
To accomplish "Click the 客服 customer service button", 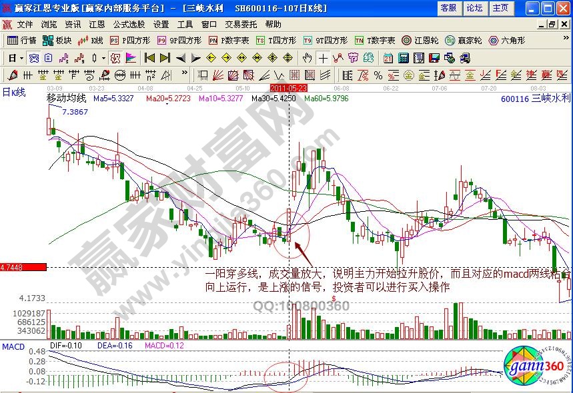I will pos(449,8).
